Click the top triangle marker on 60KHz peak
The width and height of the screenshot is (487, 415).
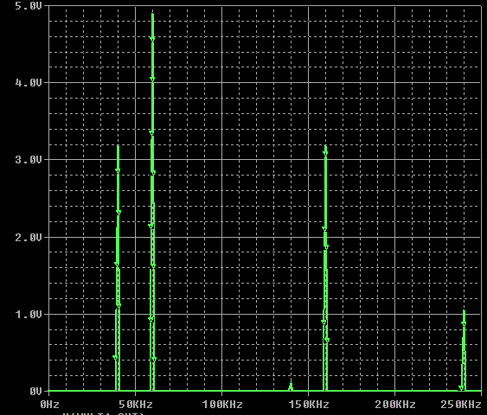[x=152, y=39]
